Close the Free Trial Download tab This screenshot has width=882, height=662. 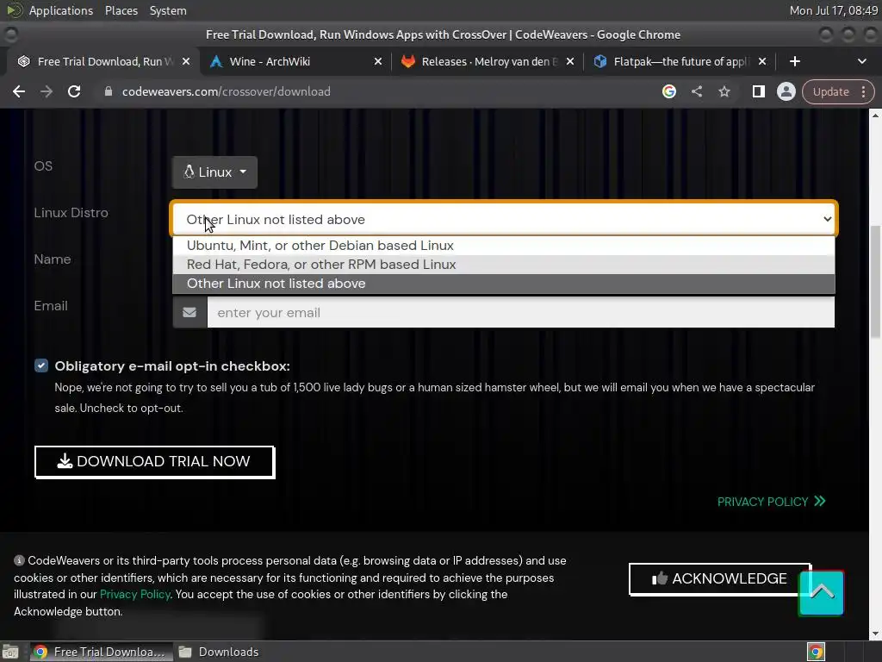(x=186, y=61)
